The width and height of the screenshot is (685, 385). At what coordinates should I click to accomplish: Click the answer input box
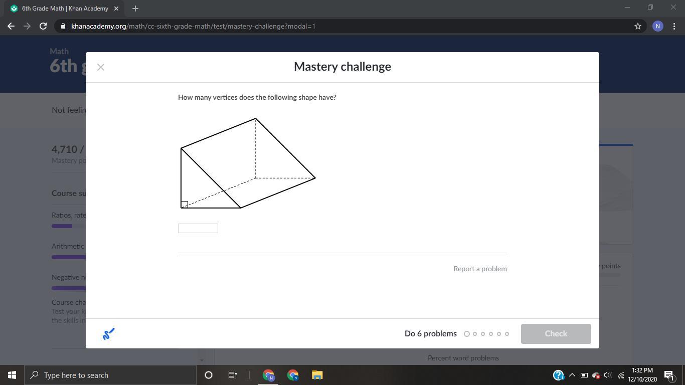(x=198, y=229)
